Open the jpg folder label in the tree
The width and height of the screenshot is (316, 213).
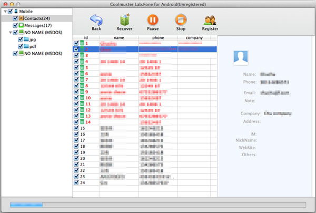[33, 39]
